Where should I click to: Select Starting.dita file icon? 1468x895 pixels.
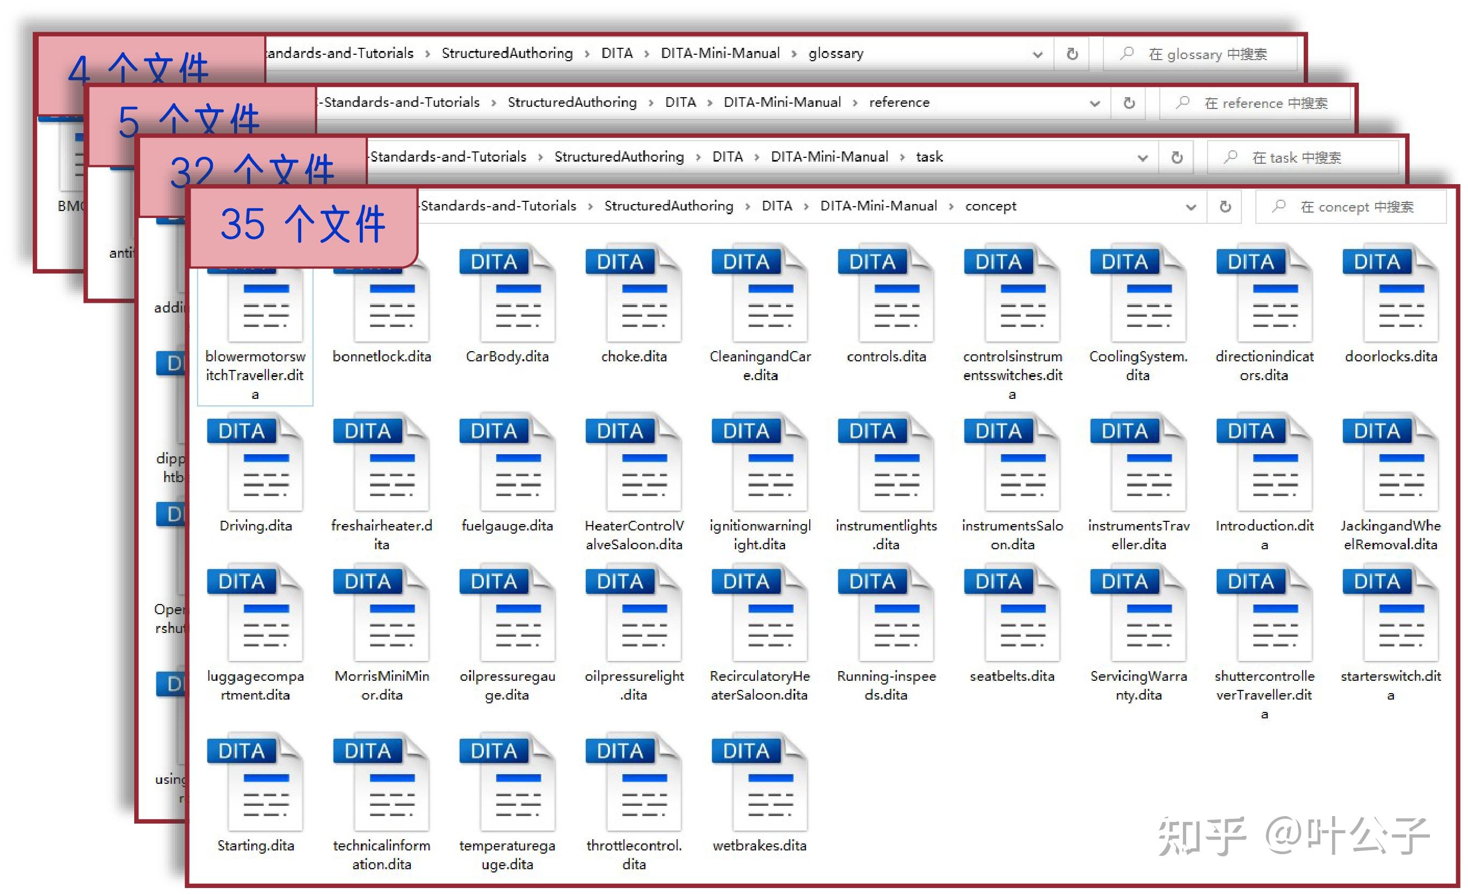click(255, 782)
